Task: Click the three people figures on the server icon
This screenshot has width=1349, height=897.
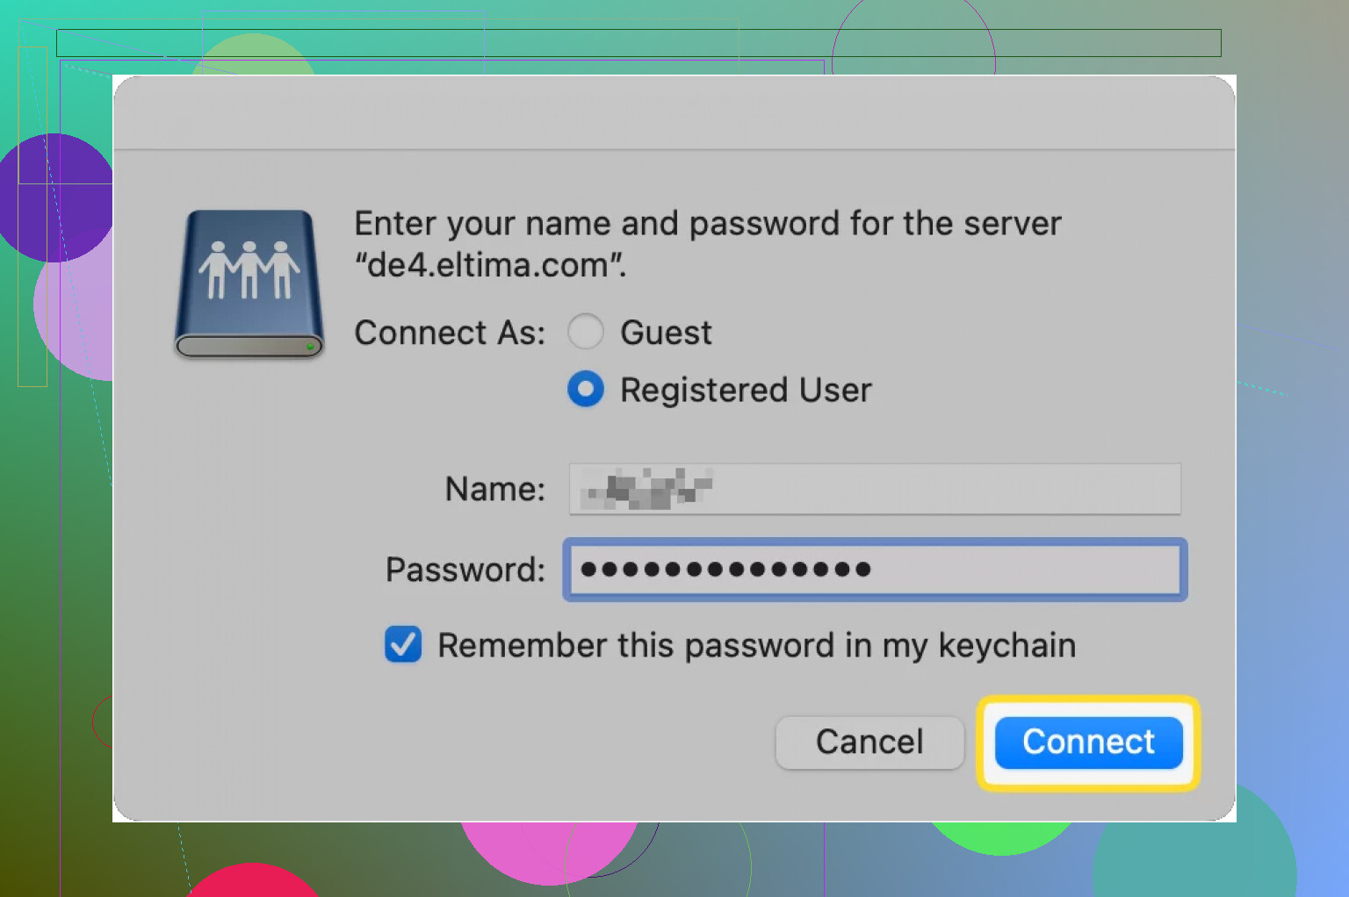Action: [x=249, y=270]
